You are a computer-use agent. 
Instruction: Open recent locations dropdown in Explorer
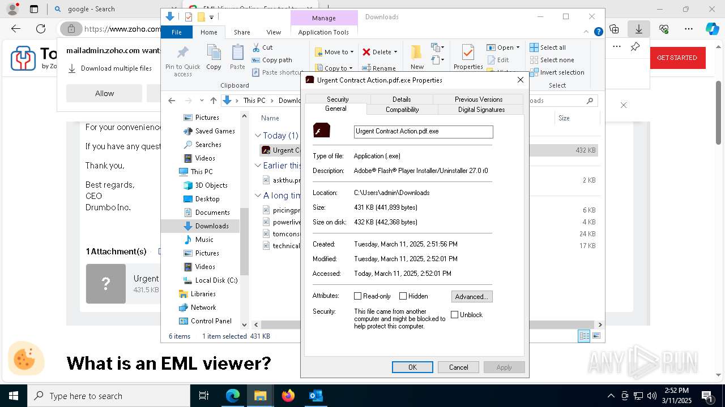[202, 101]
